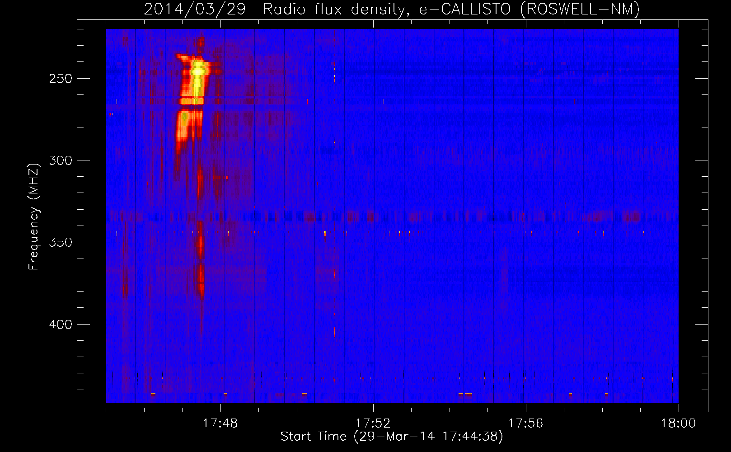
Task: Click the 17:56 time tick label
Action: click(525, 424)
